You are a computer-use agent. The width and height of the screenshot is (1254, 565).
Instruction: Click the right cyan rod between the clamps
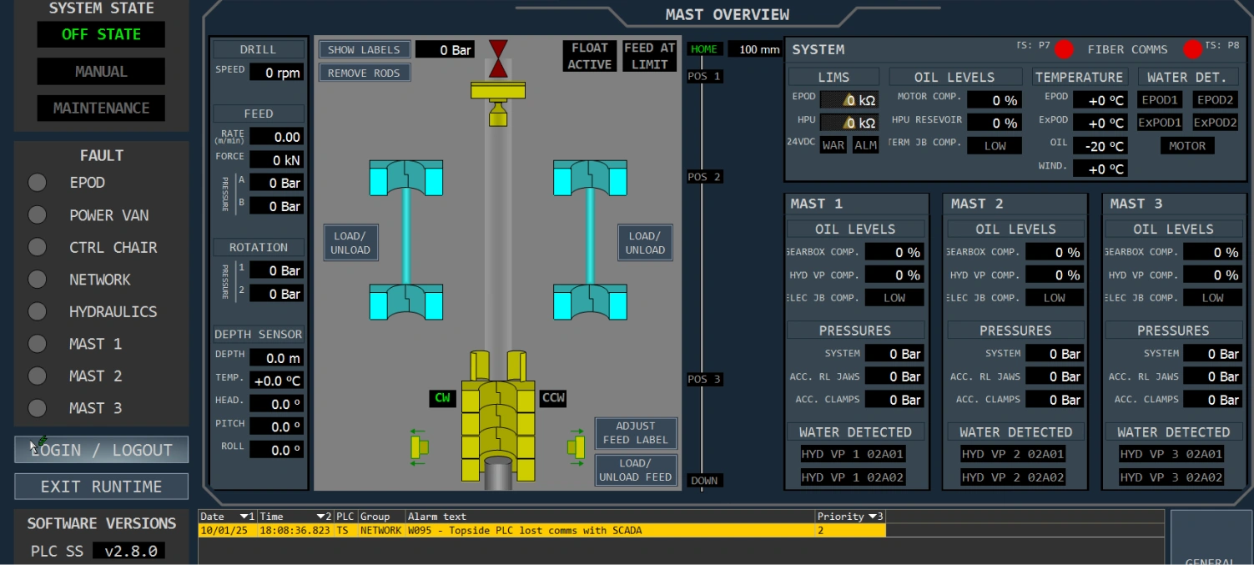(590, 236)
